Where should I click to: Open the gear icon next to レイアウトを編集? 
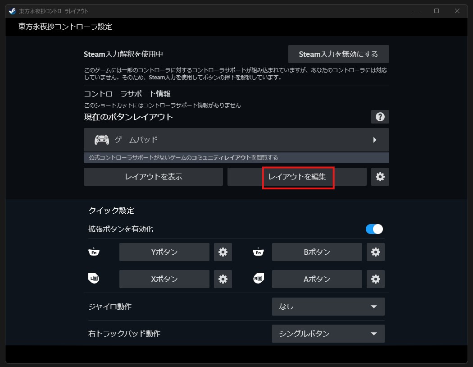pos(380,176)
